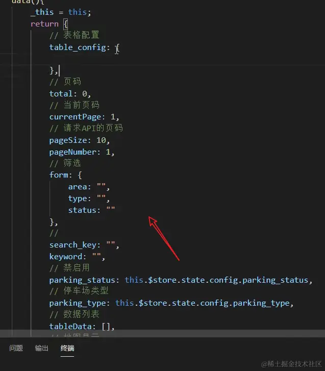Select the 终端 panel tab
The image size is (325, 371).
67,348
